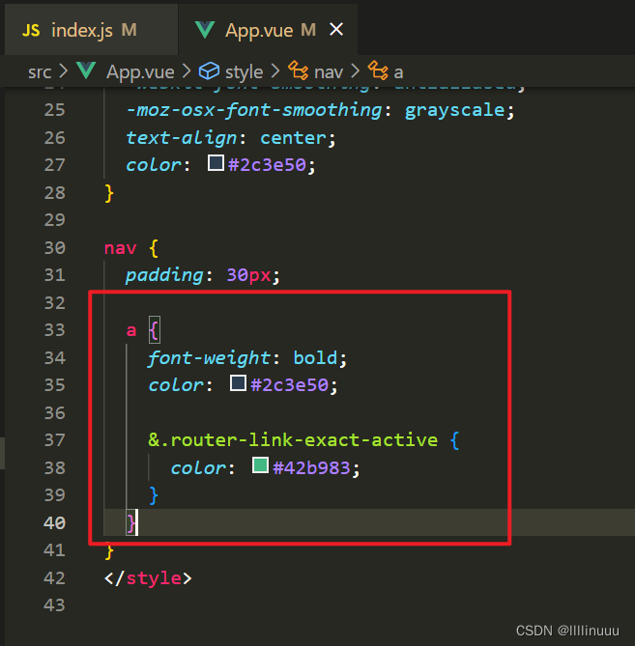Screen dimensions: 635x646
Task: Select the App.vue editor tab
Action: point(268,30)
